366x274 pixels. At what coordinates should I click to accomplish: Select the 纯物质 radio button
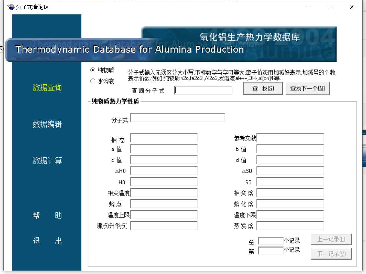tap(93, 70)
